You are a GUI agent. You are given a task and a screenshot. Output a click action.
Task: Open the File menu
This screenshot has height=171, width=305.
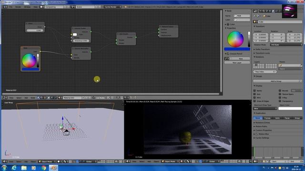click(11, 7)
